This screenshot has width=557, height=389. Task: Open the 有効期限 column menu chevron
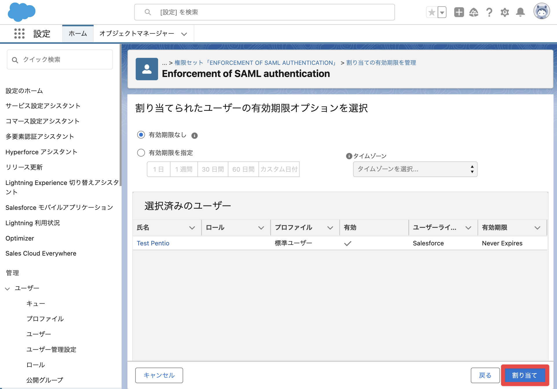tap(538, 228)
